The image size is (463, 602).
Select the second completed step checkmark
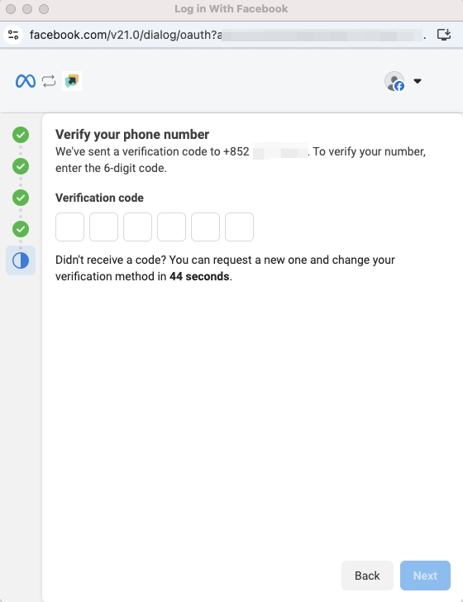21,166
